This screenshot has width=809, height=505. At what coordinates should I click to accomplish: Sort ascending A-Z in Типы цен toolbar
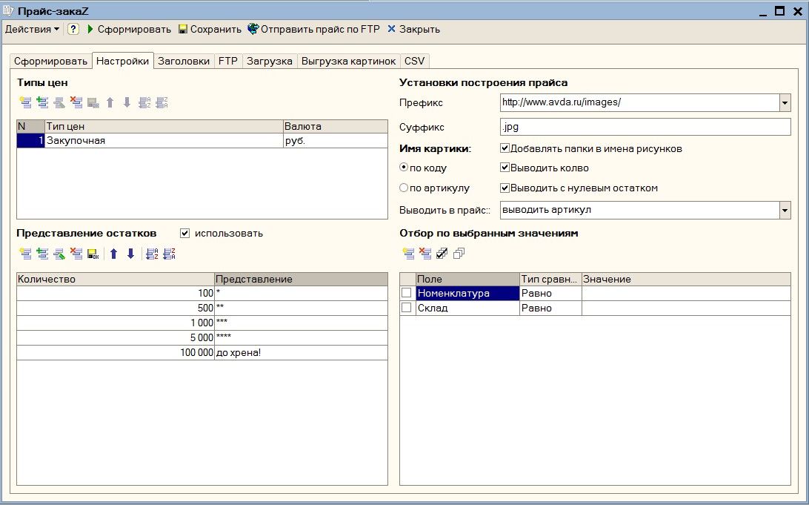point(145,103)
